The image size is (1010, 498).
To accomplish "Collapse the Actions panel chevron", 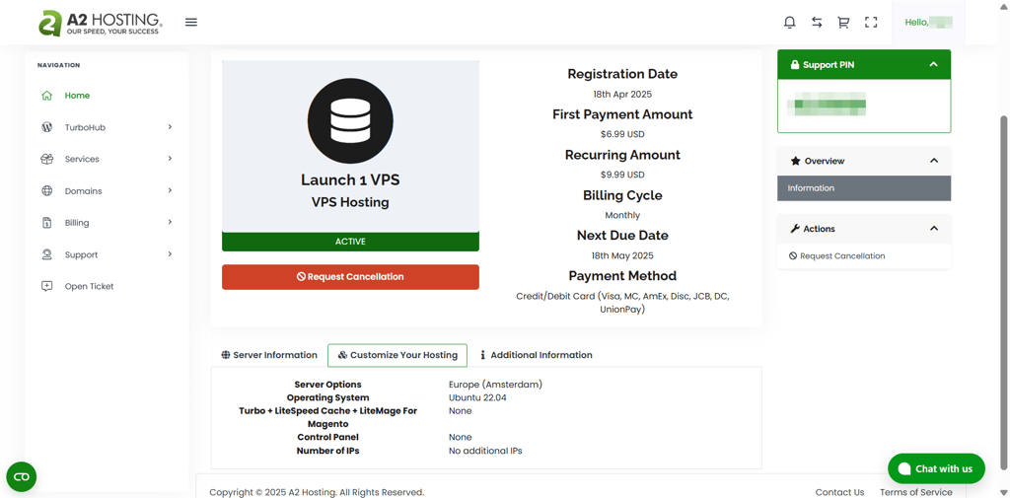I will click(x=933, y=229).
